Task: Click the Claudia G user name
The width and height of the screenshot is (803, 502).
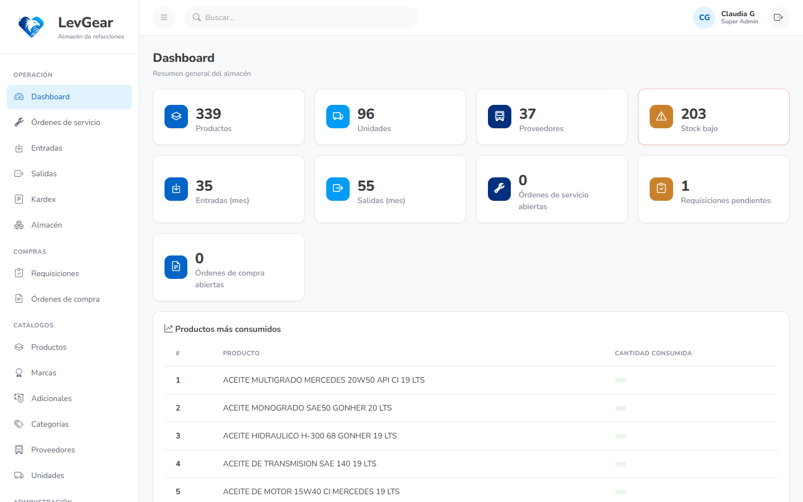Action: [738, 14]
